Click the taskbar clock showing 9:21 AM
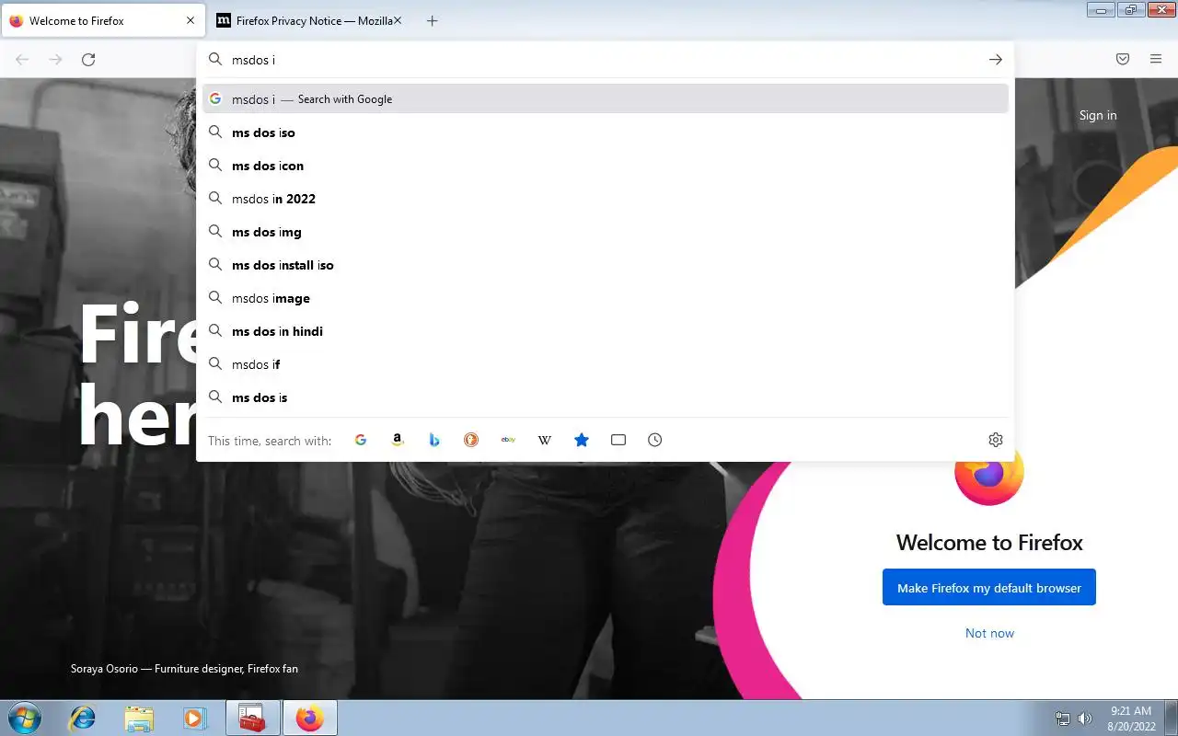Image resolution: width=1178 pixels, height=736 pixels. click(1131, 719)
